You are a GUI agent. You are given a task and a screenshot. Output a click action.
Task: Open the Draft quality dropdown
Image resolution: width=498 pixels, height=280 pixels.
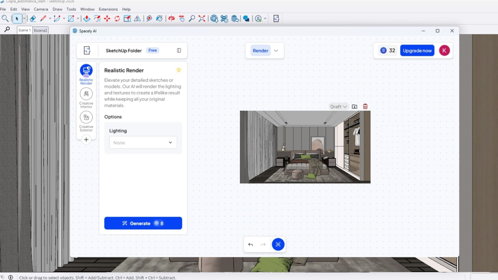(338, 107)
